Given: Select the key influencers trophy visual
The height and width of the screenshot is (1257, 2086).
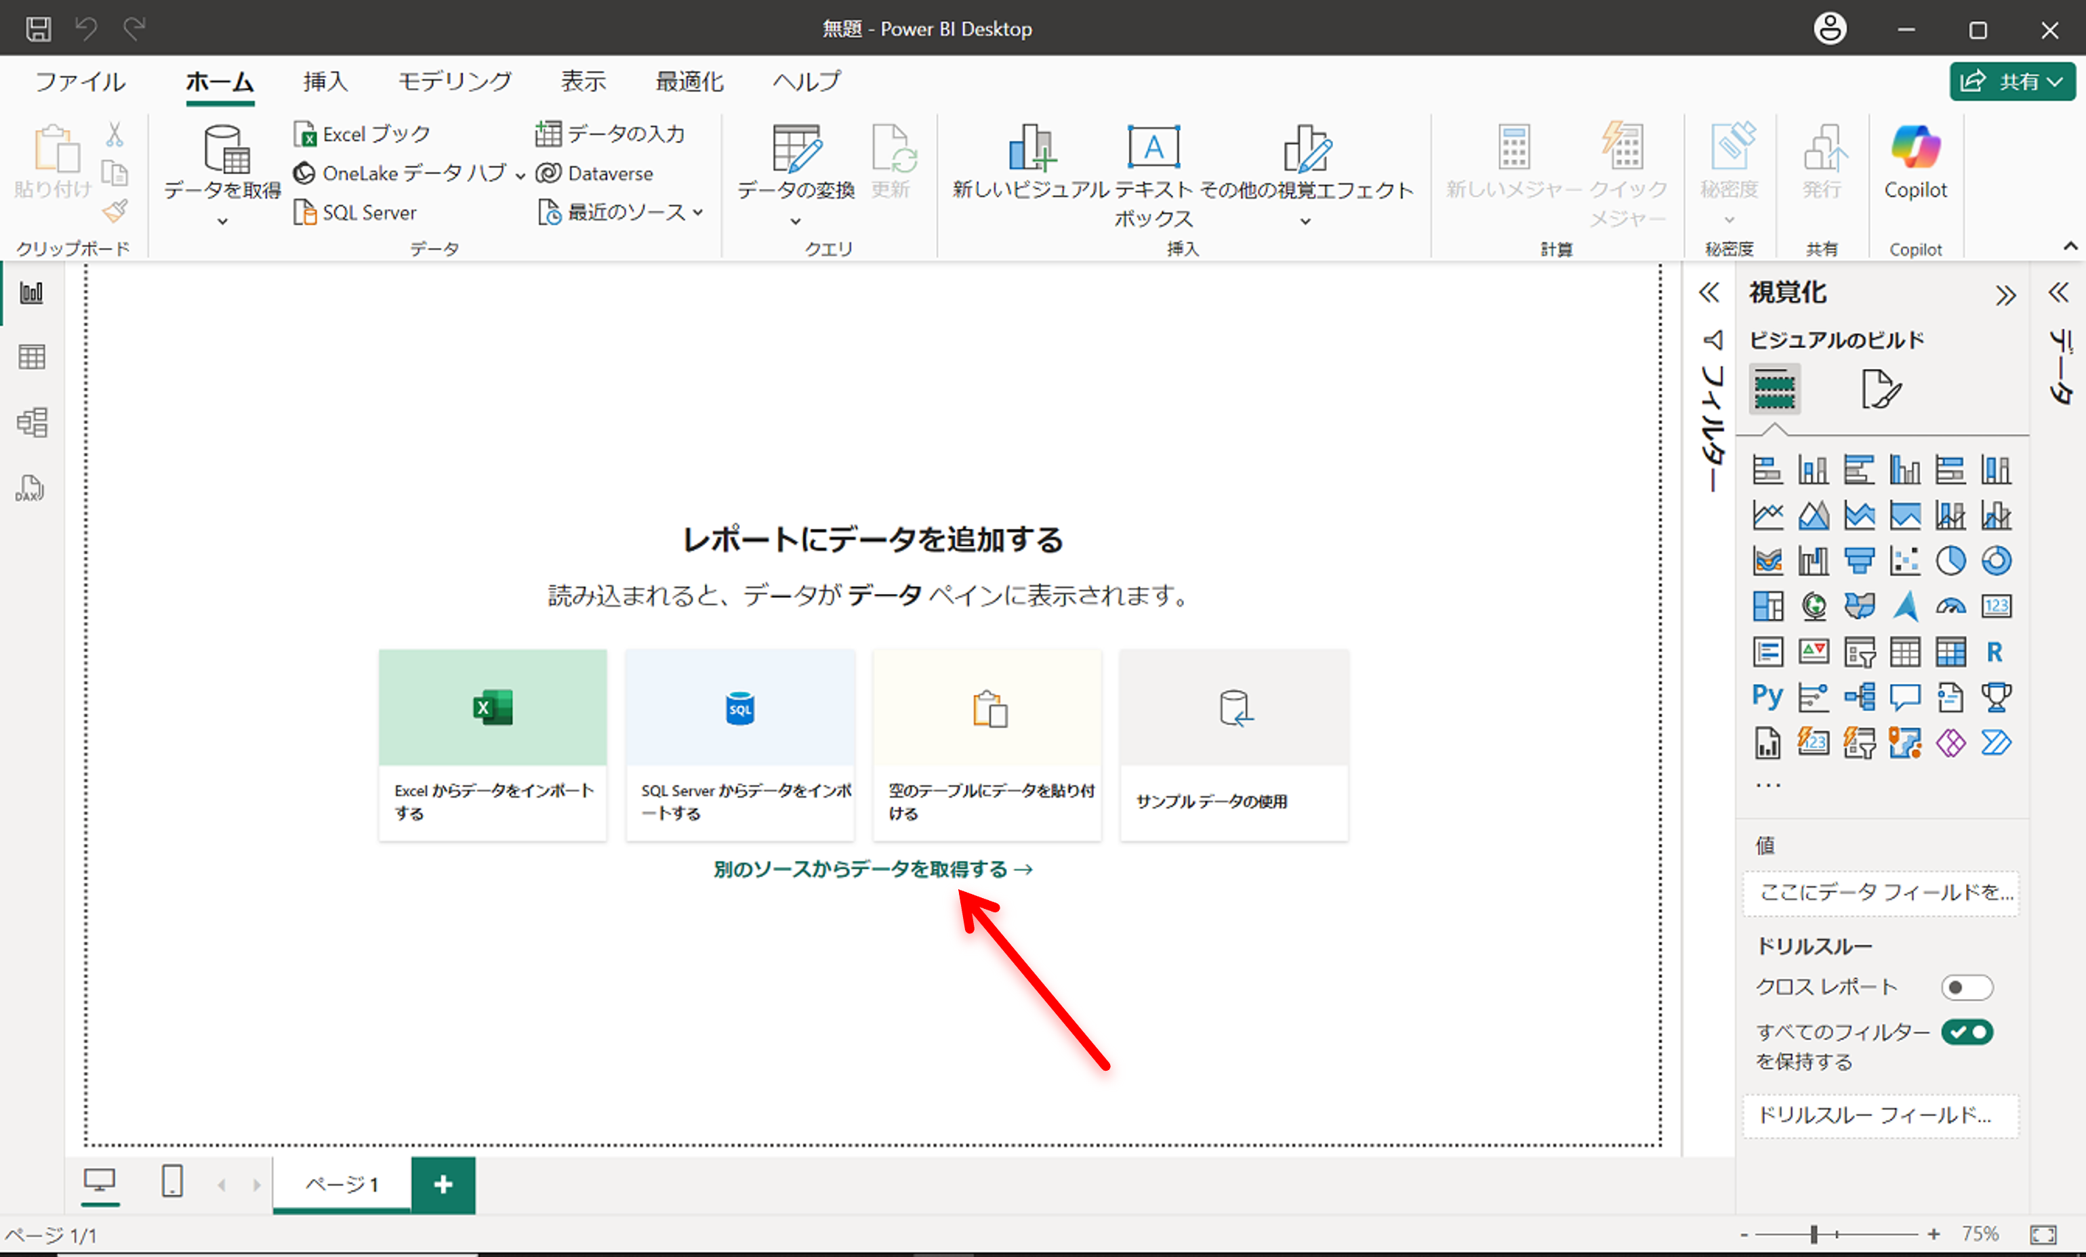Looking at the screenshot, I should pos(1997,697).
